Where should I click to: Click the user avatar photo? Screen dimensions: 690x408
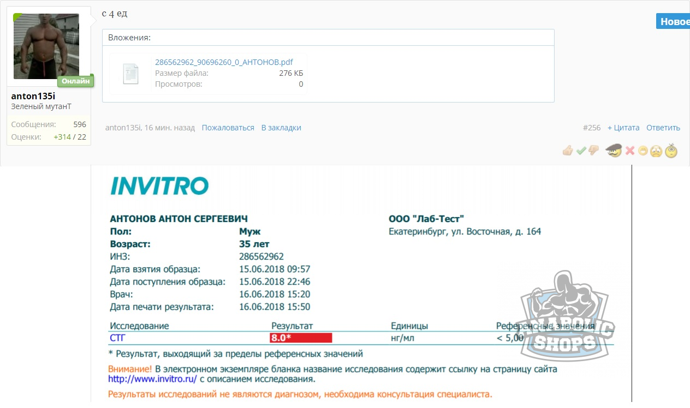pos(46,46)
